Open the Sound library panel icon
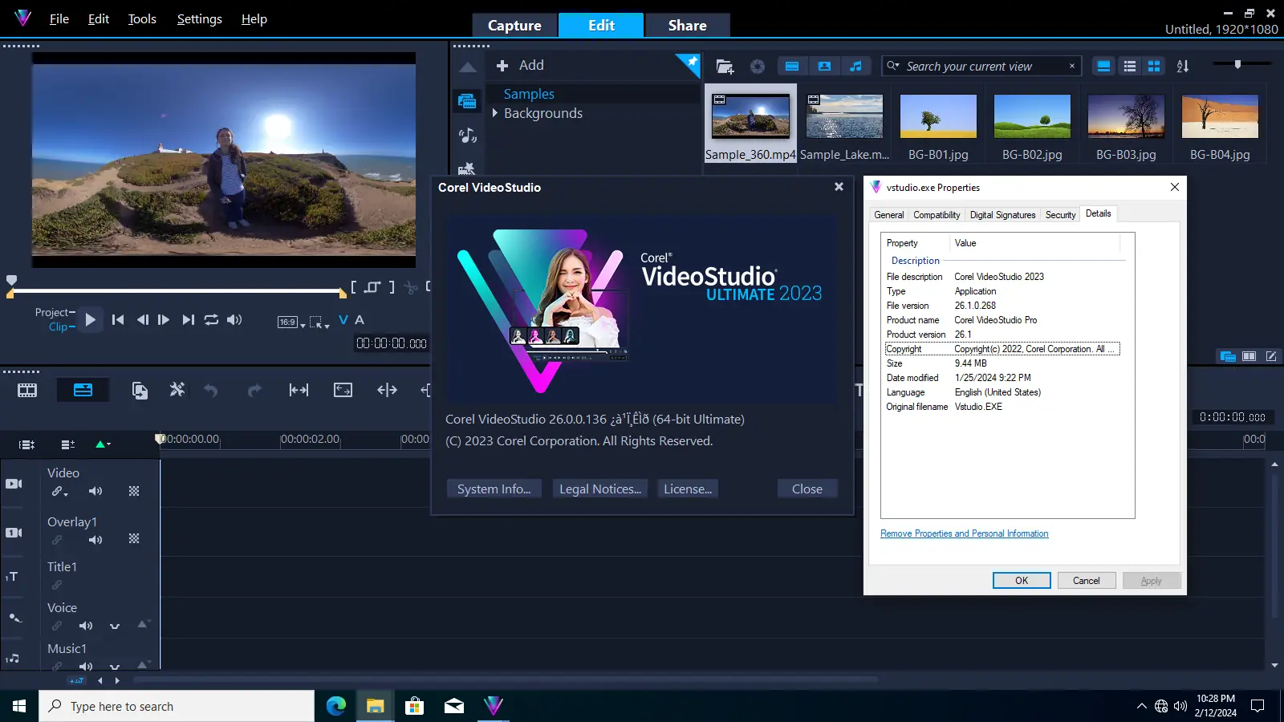Viewport: 1284px width, 722px height. (x=467, y=136)
